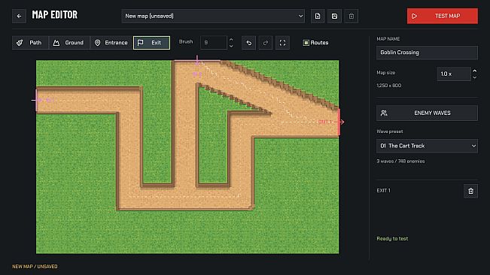Screen dimensions: 490x275
Task: Increase Brush size with up arrow
Action: pos(231,40)
